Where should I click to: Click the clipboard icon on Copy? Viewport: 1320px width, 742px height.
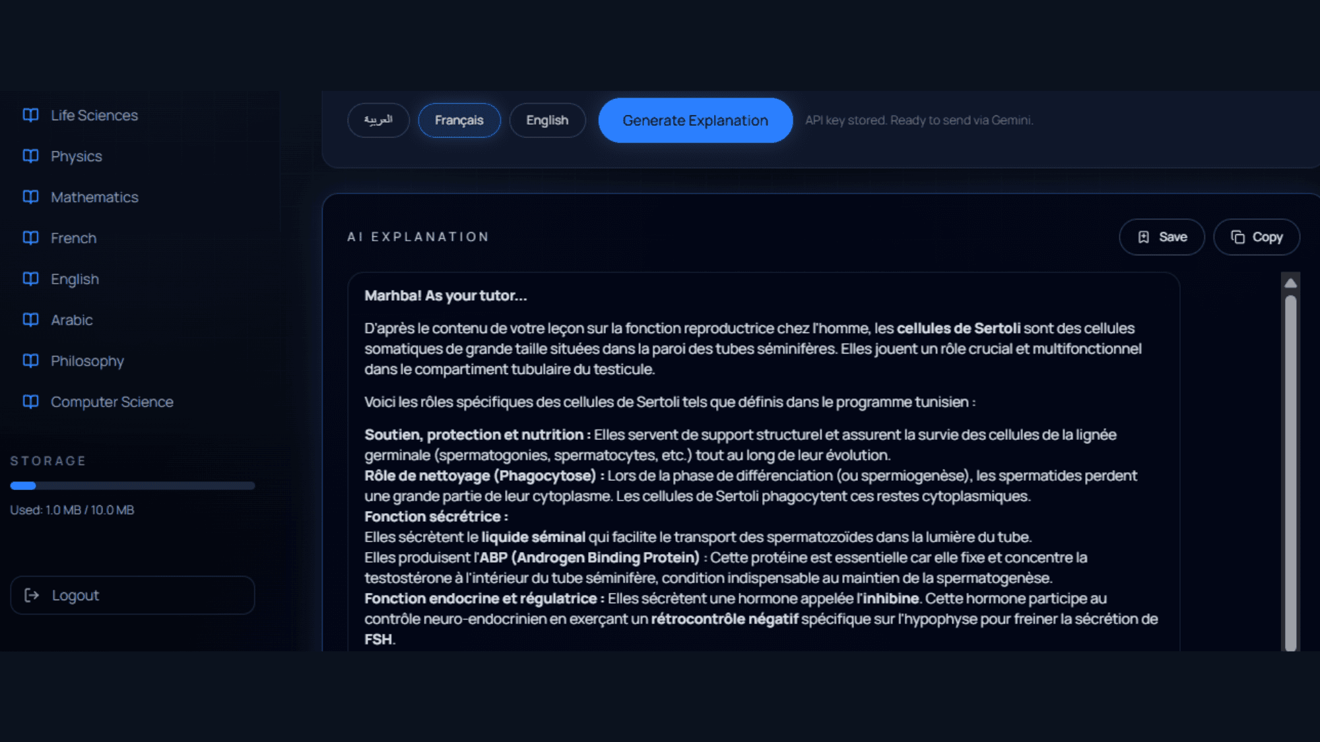(x=1238, y=237)
